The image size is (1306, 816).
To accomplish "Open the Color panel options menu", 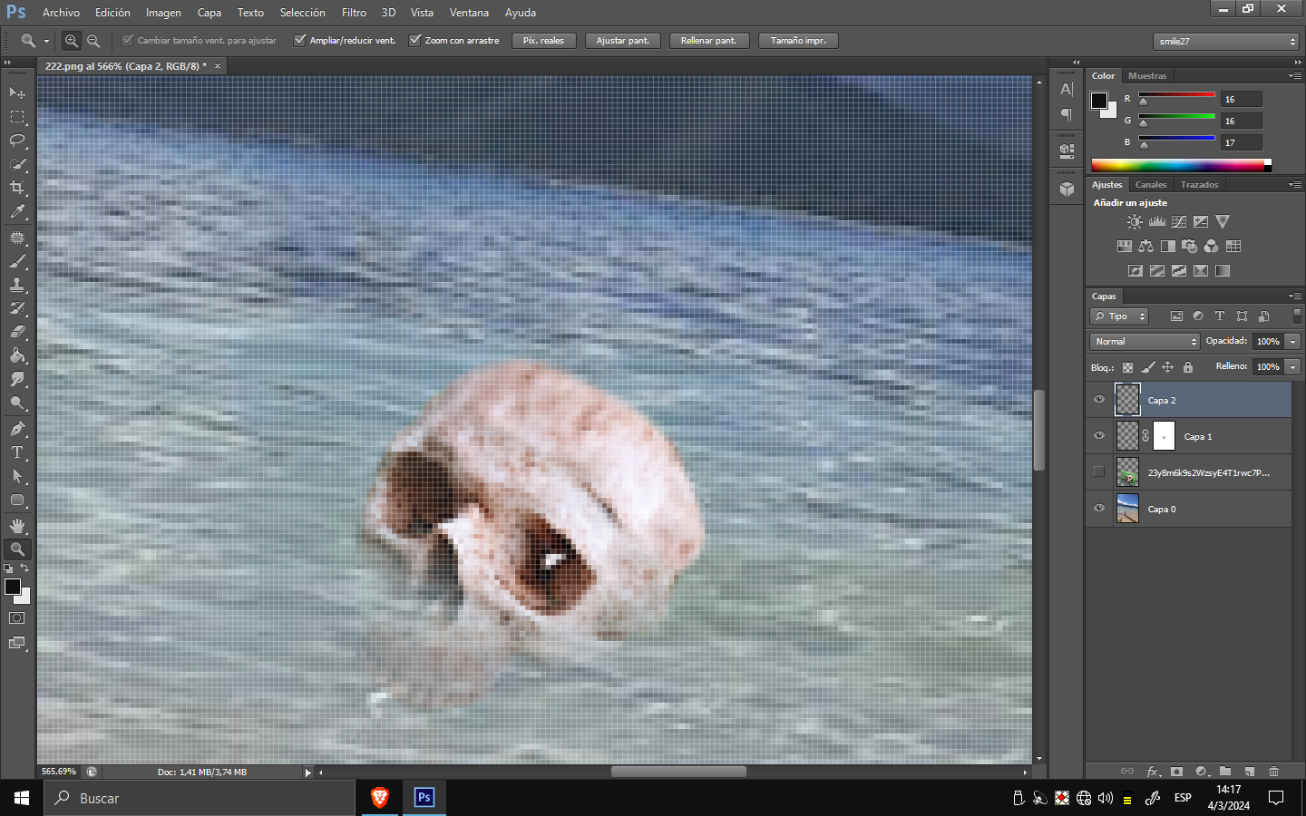I will [1295, 76].
